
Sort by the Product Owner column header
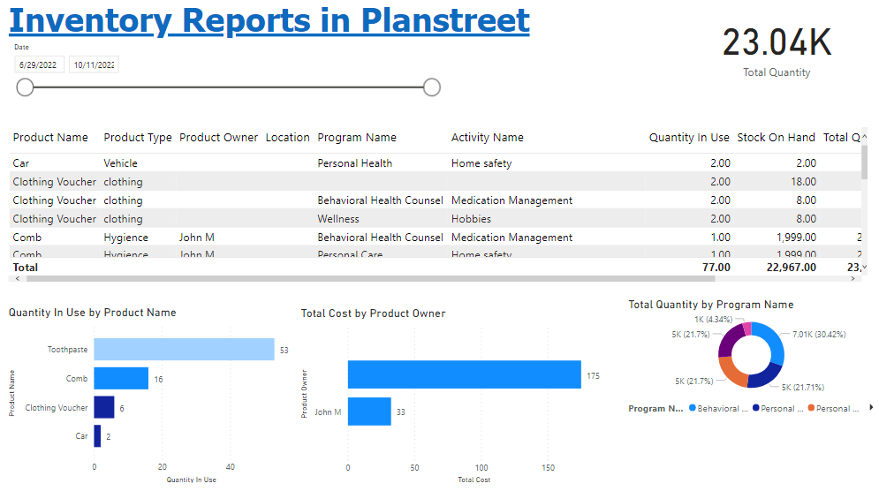click(218, 138)
